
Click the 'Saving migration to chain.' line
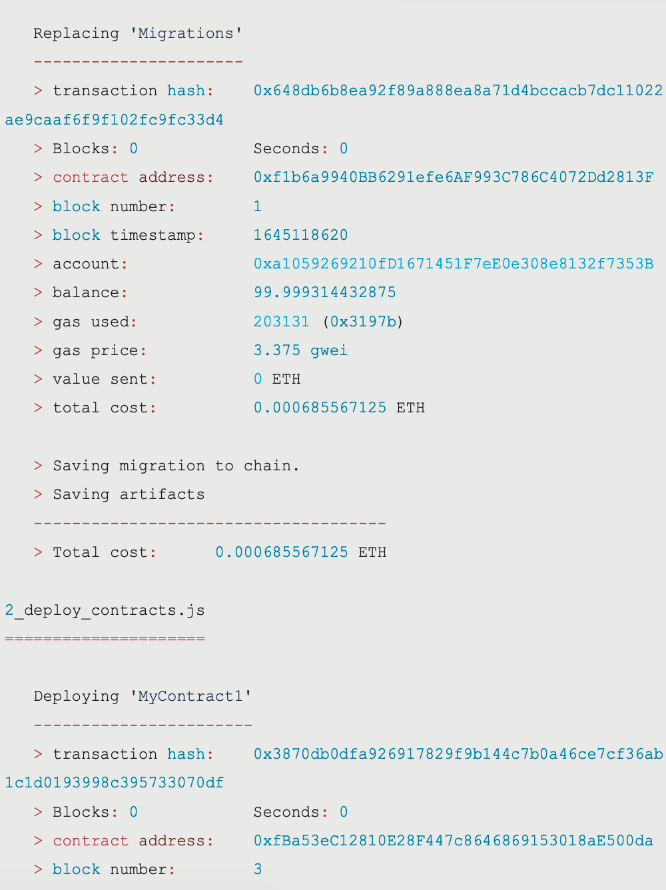176,466
